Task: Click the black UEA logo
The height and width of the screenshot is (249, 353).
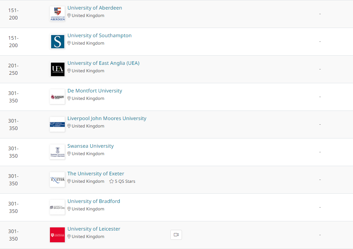Action: coord(57,69)
